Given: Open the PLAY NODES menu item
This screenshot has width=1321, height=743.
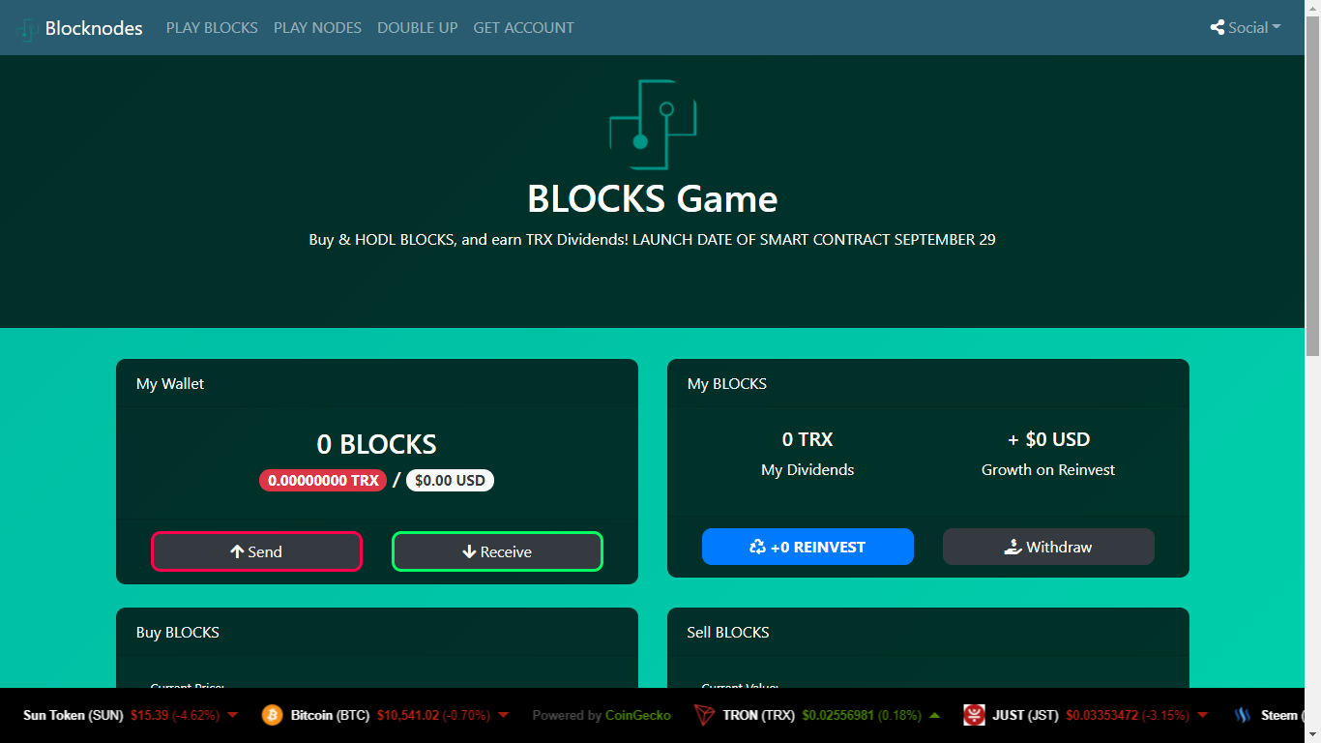Looking at the screenshot, I should pos(317,27).
